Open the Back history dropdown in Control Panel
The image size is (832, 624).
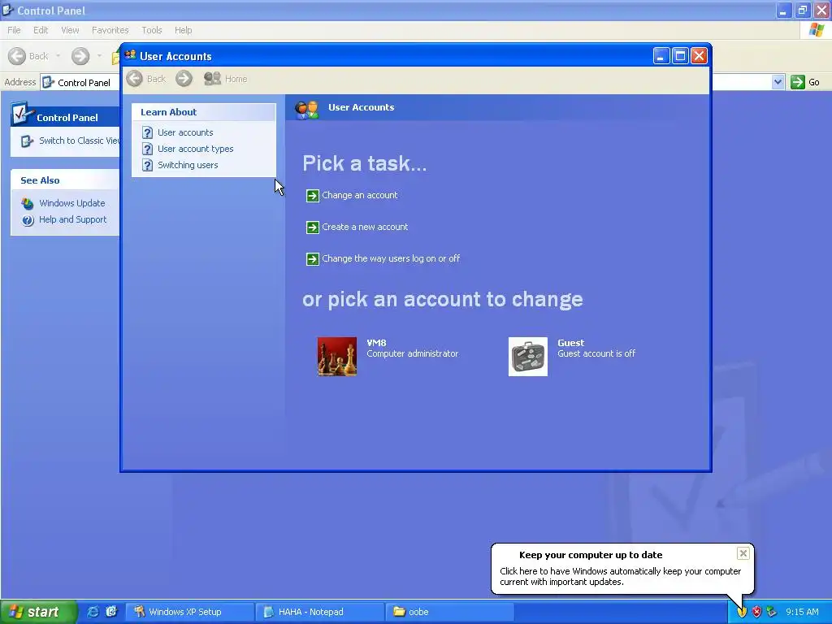coord(58,56)
